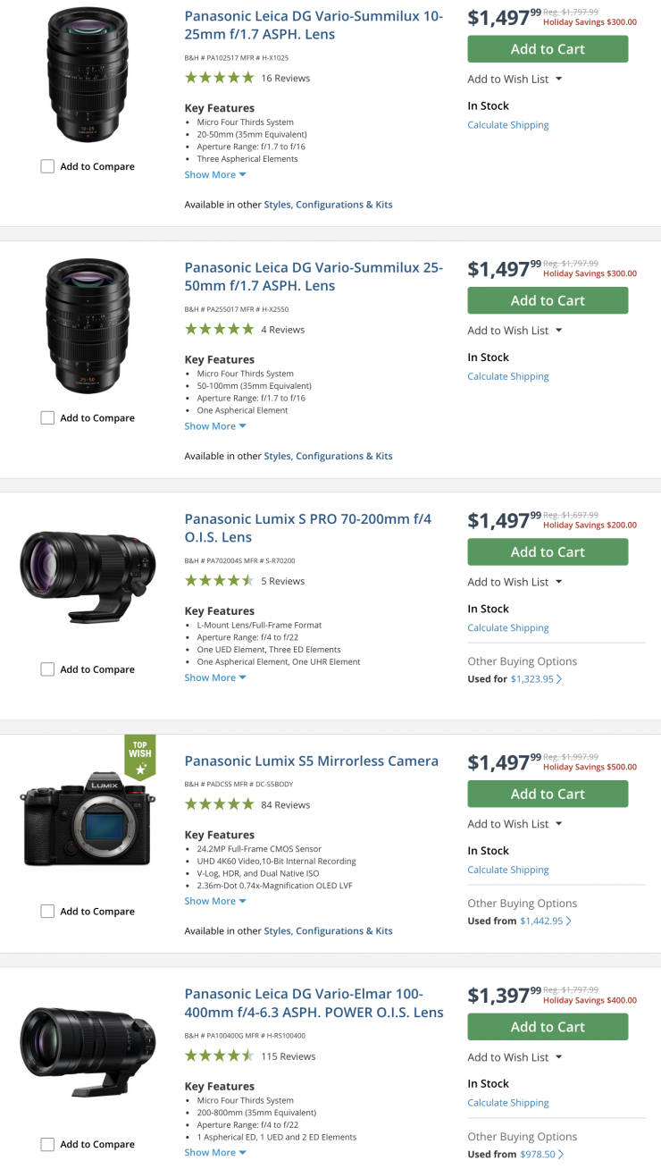Click arrow beside Used from $1,442.95
Screen dimensions: 661x1169
point(569,921)
